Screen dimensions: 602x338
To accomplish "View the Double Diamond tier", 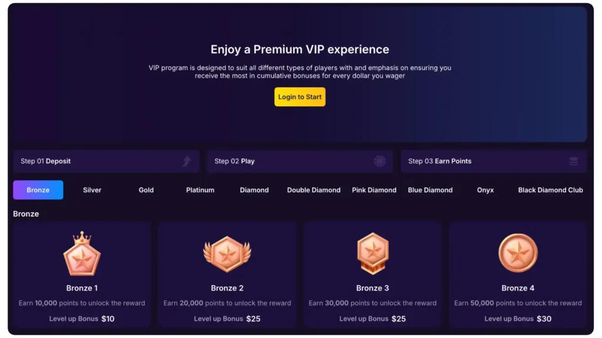I will tap(313, 190).
